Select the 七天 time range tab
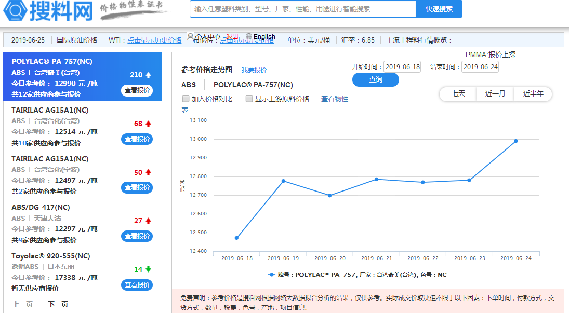This screenshot has height=313, width=569. coord(458,94)
